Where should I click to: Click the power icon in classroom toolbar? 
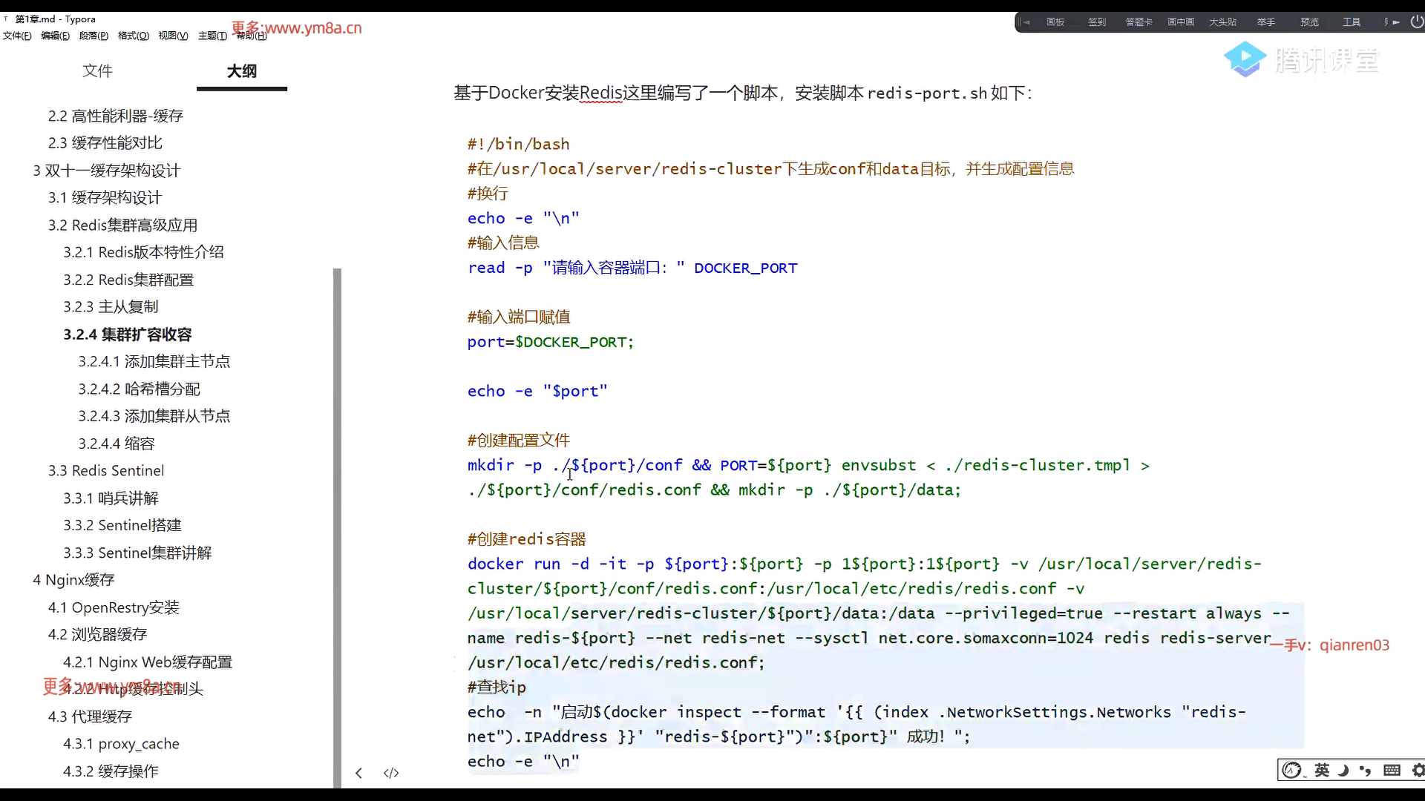[x=1416, y=22]
